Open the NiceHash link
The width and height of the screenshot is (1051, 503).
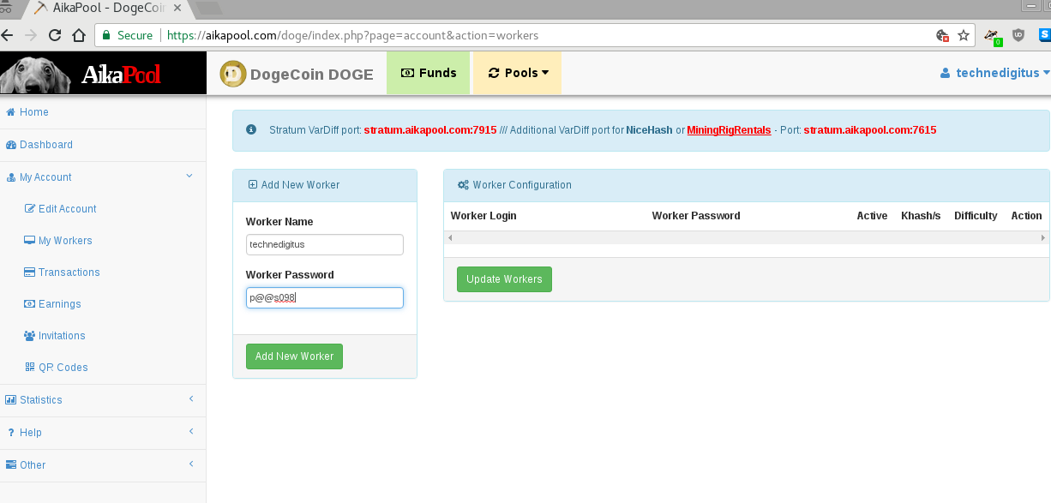tap(650, 130)
